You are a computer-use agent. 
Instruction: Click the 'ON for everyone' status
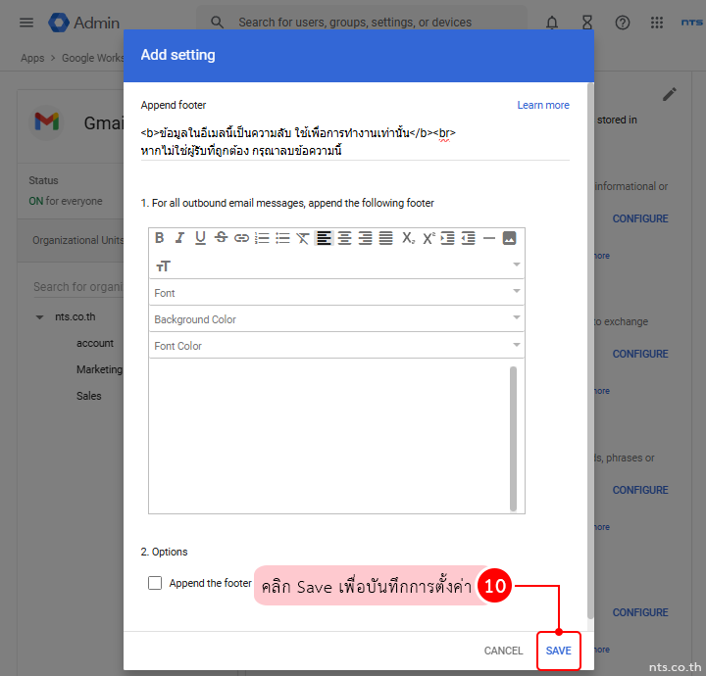(x=66, y=201)
